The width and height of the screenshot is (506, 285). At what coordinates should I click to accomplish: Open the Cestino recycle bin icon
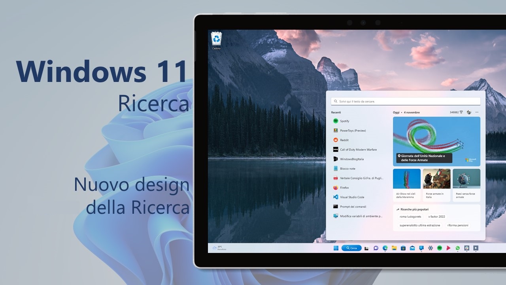click(216, 40)
